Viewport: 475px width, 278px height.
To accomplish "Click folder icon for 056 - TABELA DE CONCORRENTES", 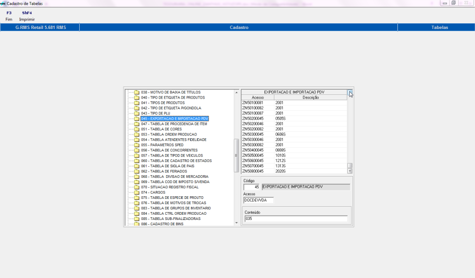I will tap(137, 150).
